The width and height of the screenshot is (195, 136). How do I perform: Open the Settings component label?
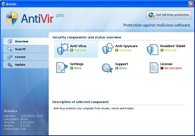[x=77, y=64]
